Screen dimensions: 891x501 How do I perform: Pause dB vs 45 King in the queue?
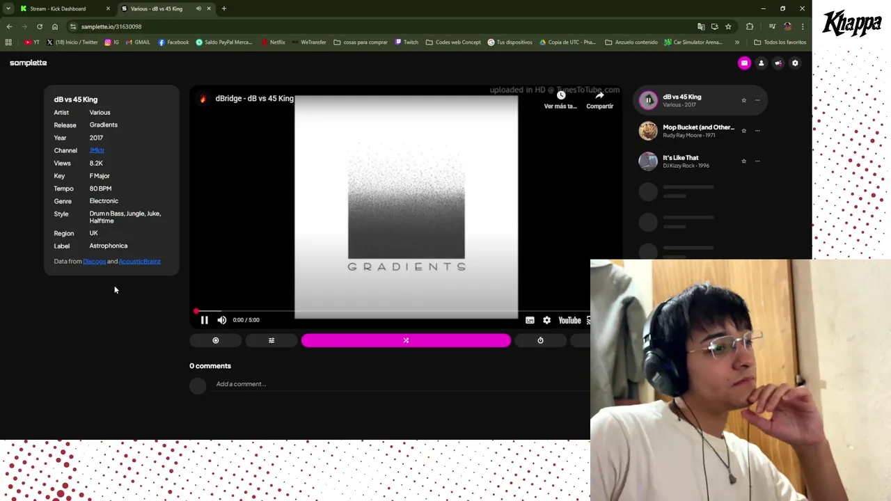tap(648, 100)
